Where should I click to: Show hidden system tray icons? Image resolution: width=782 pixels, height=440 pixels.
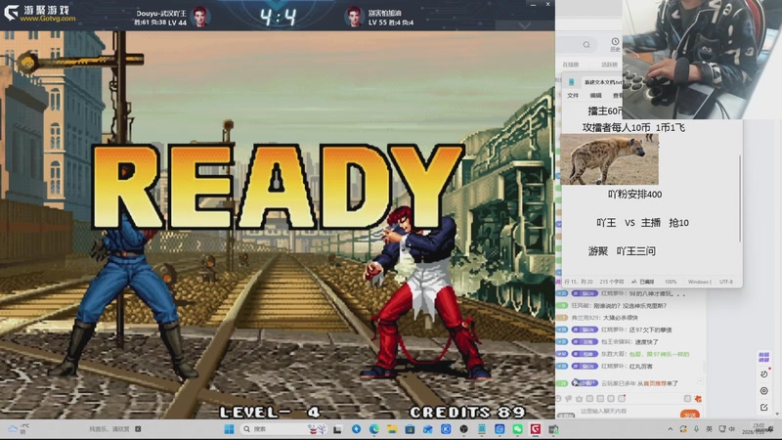pyautogui.click(x=671, y=429)
